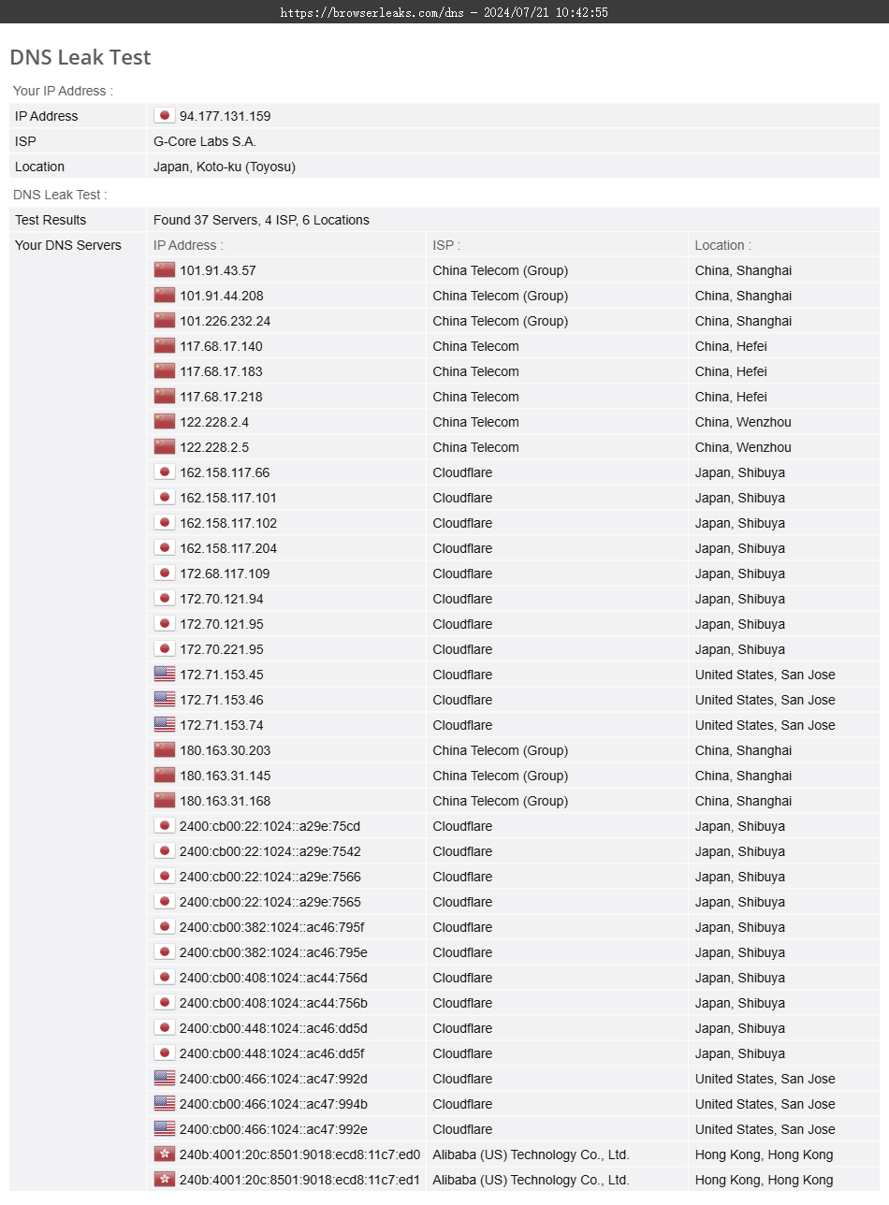889x1205 pixels.
Task: Click China flag next to 180.163.30.203
Action: pyautogui.click(x=165, y=750)
